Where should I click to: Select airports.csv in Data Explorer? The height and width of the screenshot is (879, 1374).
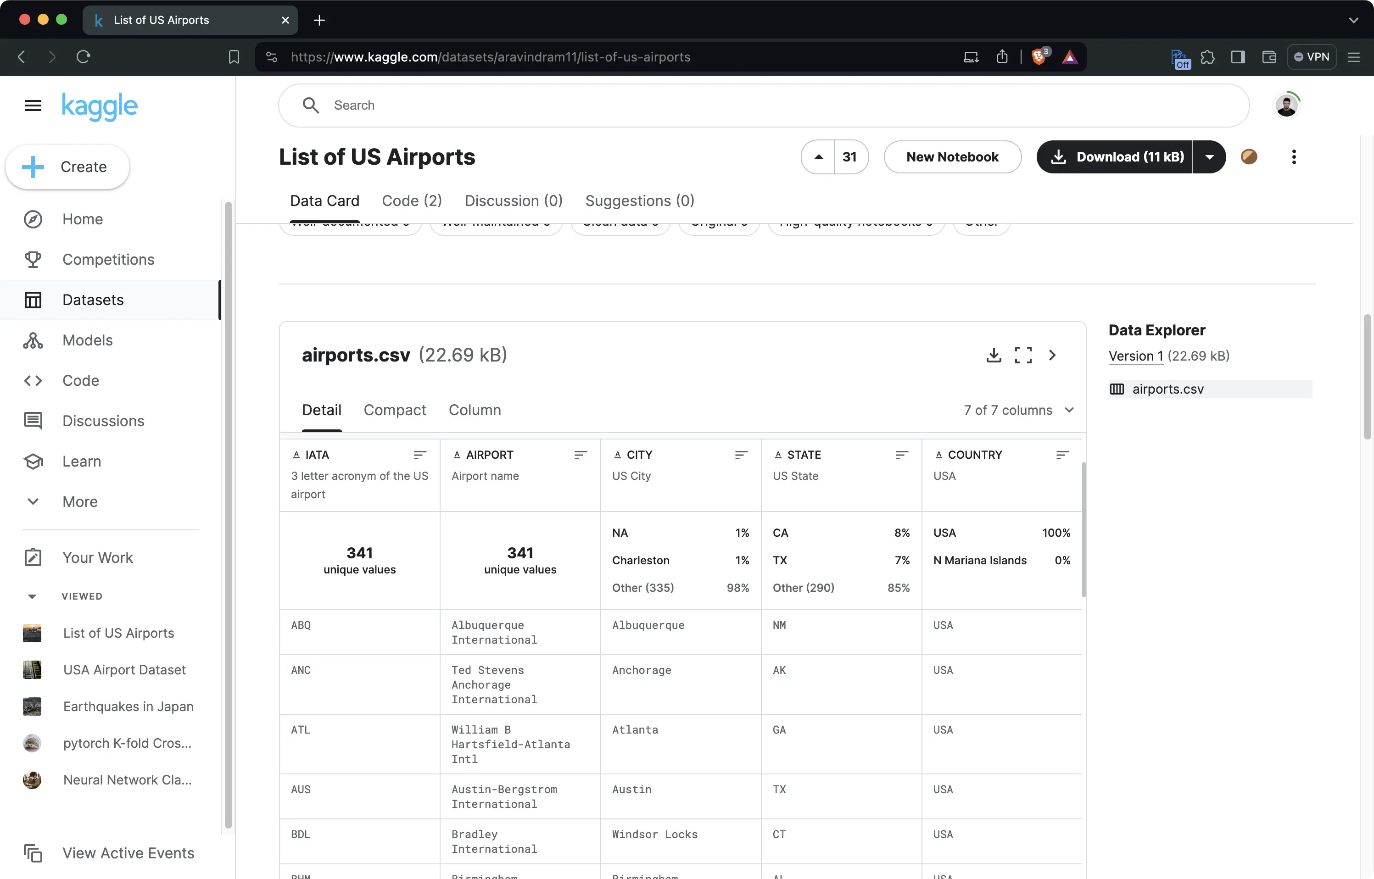(x=1210, y=389)
